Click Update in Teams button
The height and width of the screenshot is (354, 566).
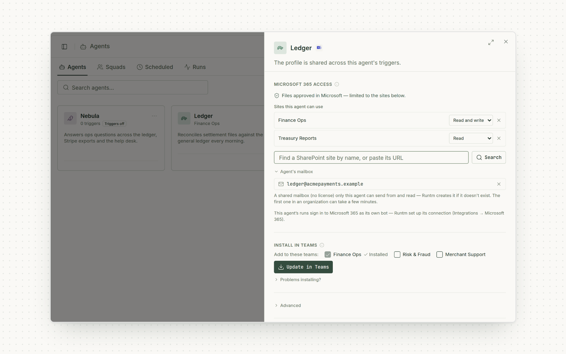pos(303,267)
